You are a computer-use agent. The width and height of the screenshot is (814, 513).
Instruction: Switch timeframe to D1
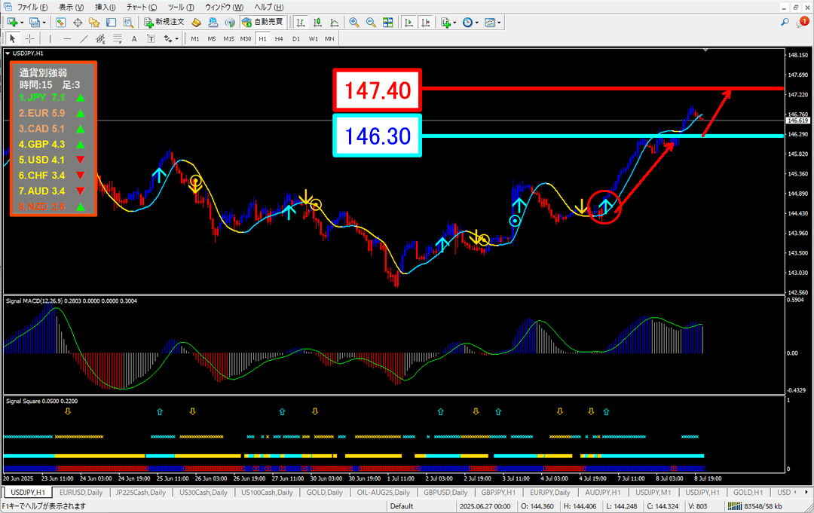296,38
